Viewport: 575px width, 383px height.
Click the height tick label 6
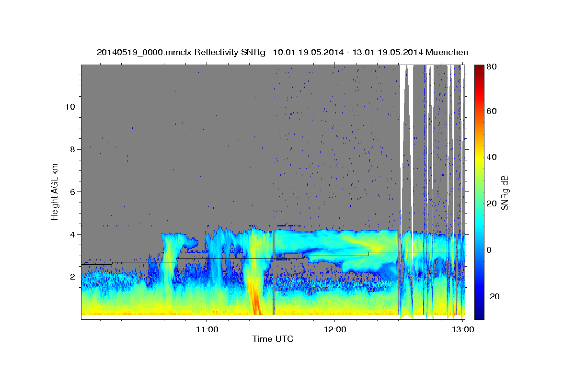[x=72, y=192]
